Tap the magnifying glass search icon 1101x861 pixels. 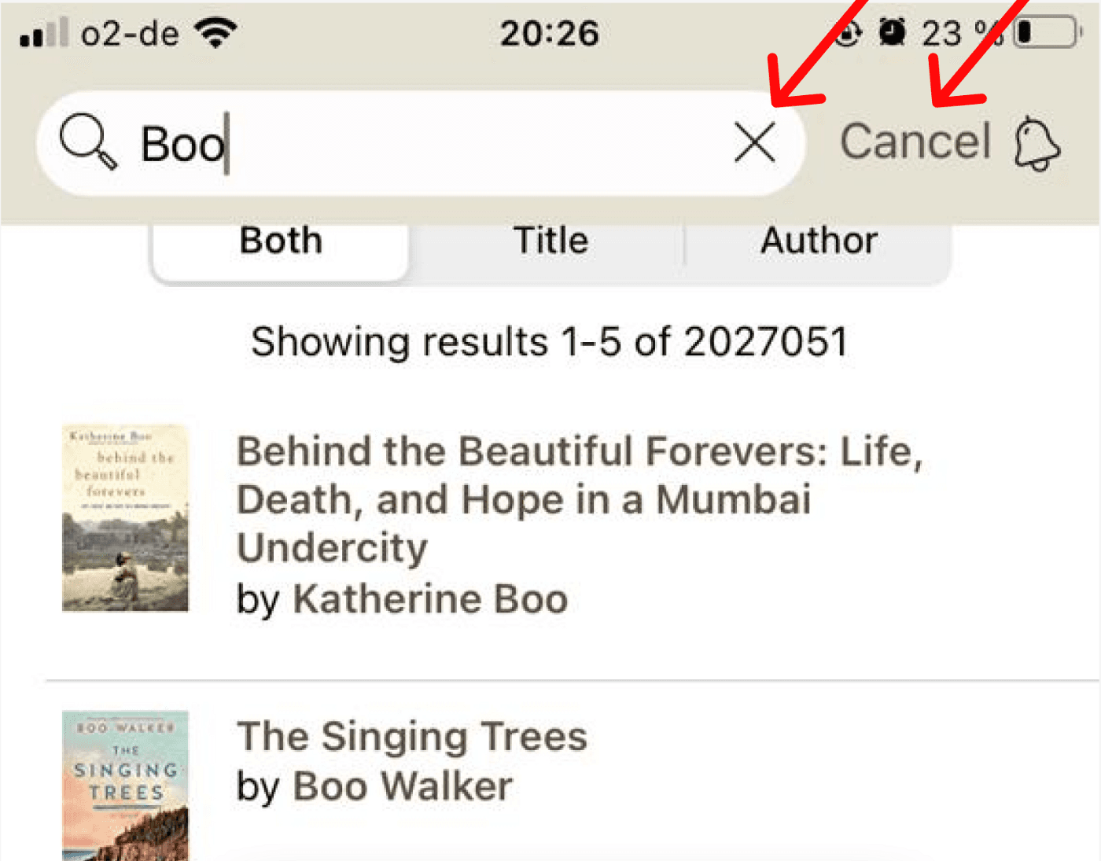point(88,142)
